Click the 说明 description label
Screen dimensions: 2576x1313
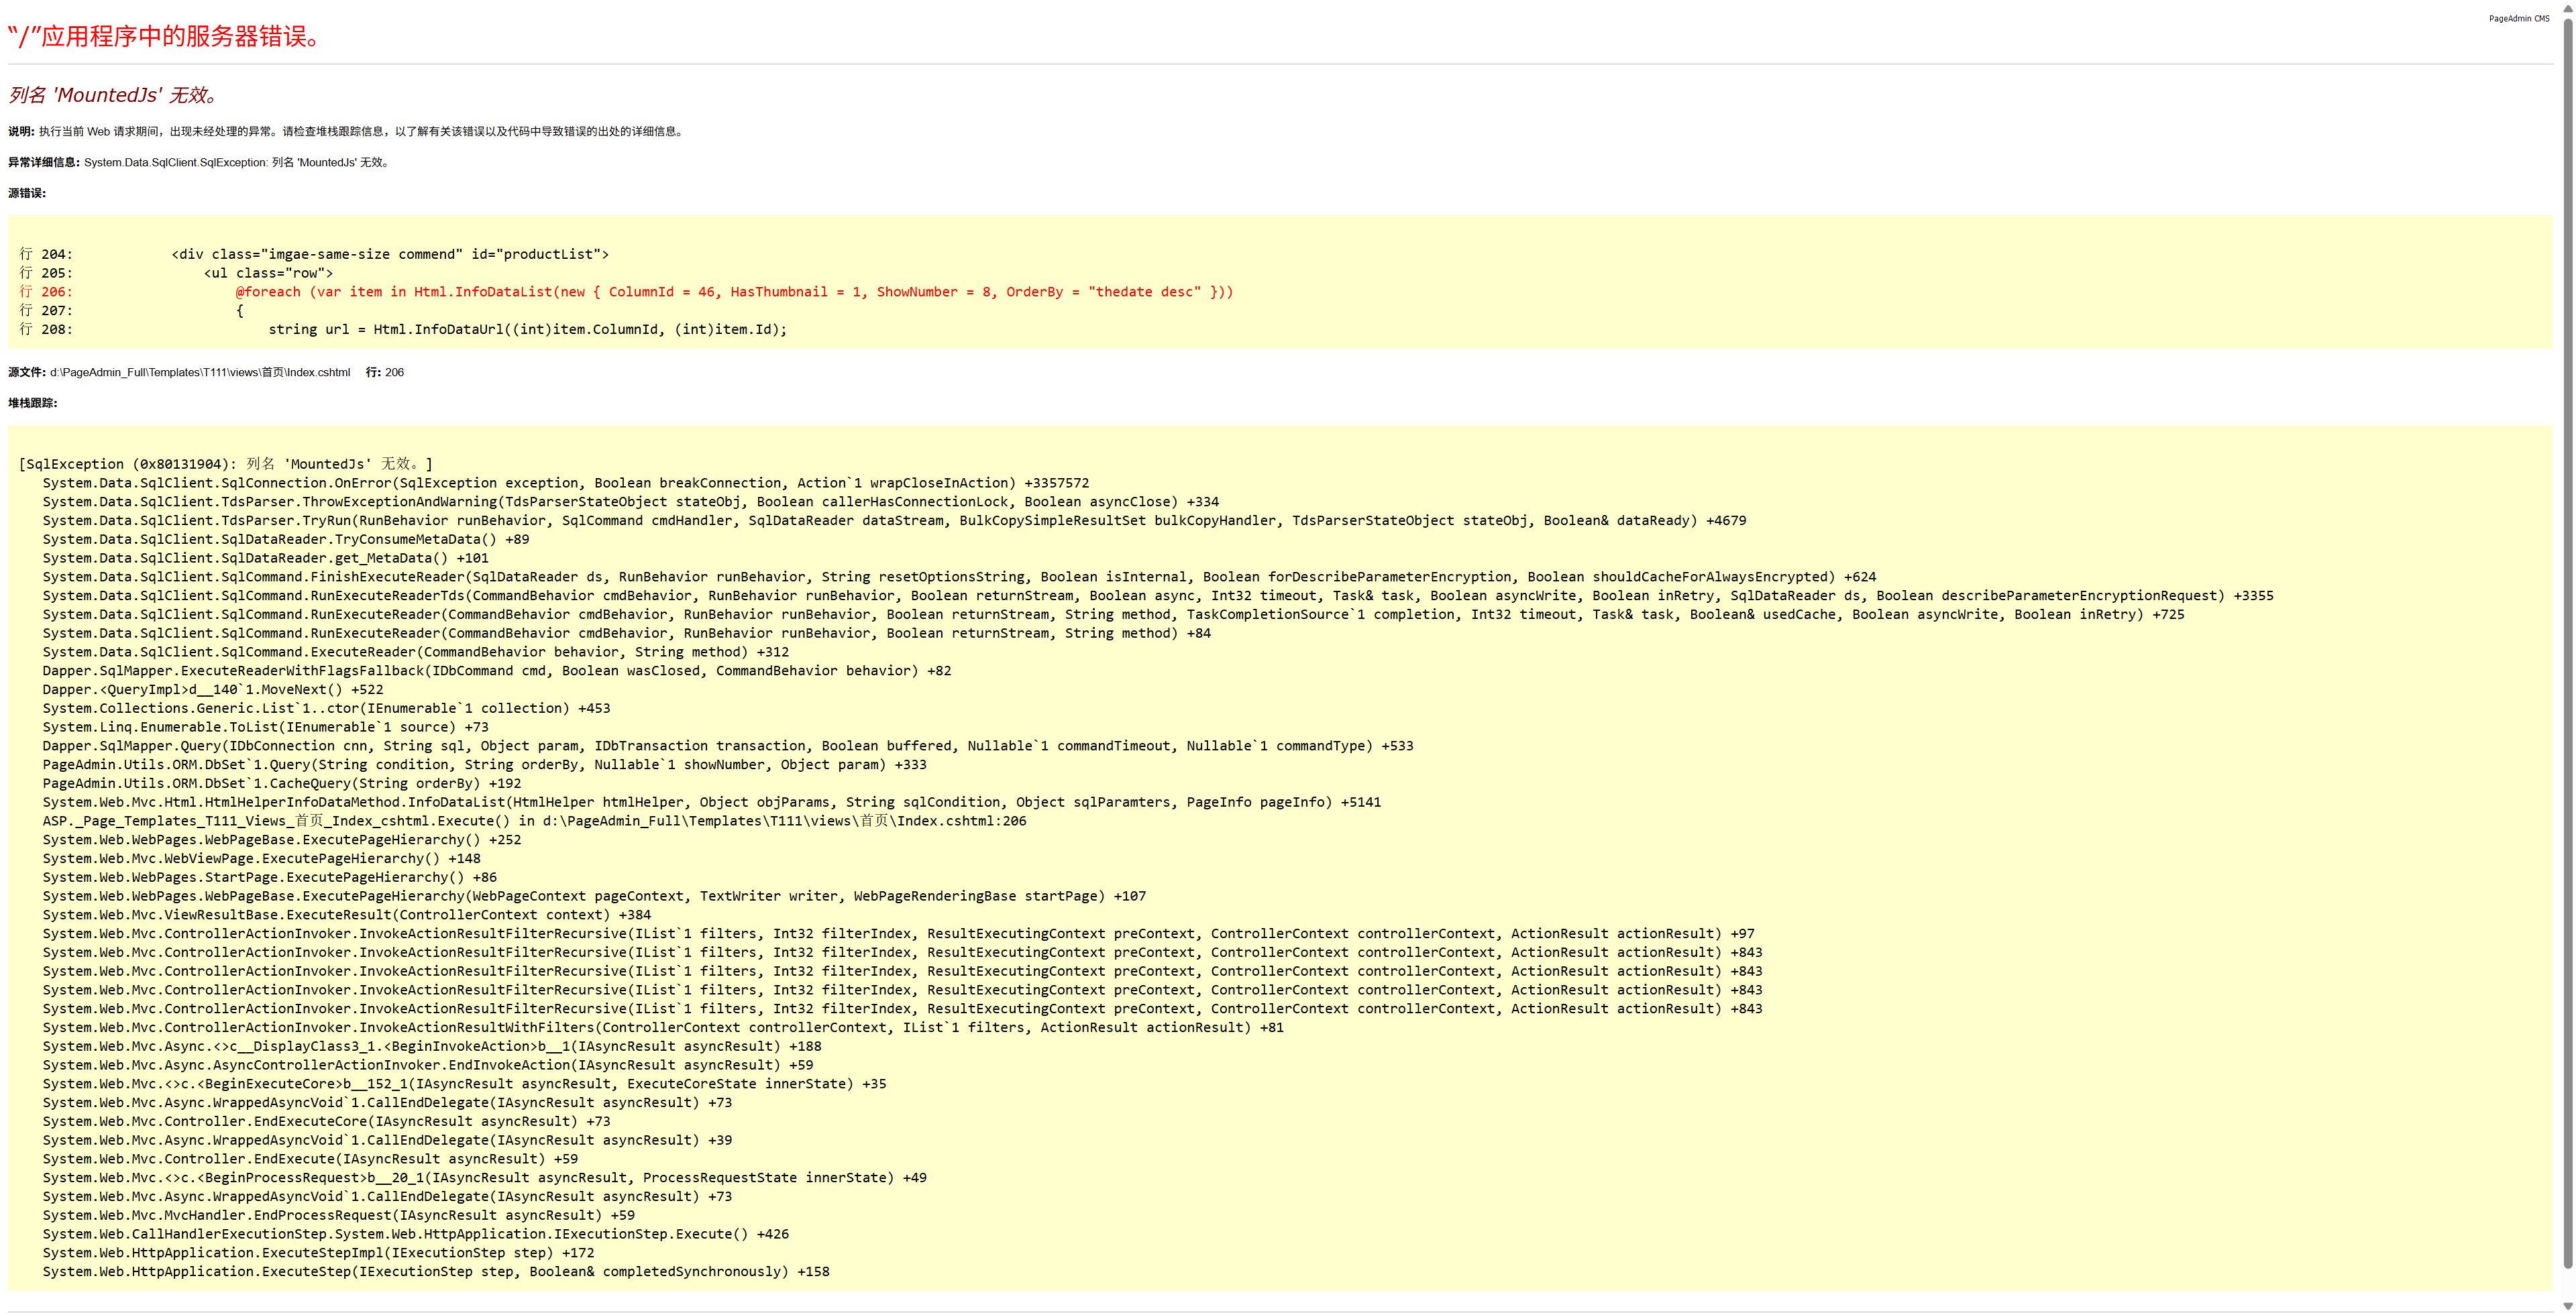click(21, 131)
